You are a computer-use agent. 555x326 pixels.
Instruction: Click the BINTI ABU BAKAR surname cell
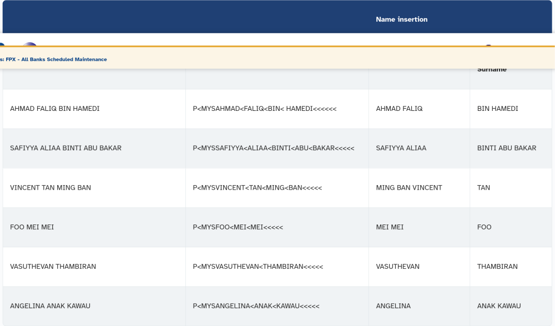pyautogui.click(x=506, y=148)
